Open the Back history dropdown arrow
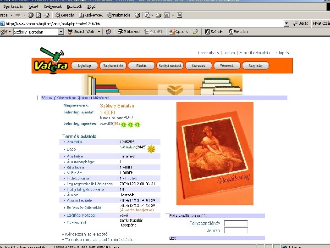The height and width of the screenshot is (248, 330). (11, 15)
